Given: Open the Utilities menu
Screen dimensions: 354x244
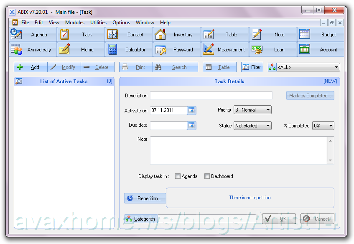Looking at the screenshot, I should pyautogui.click(x=99, y=23).
